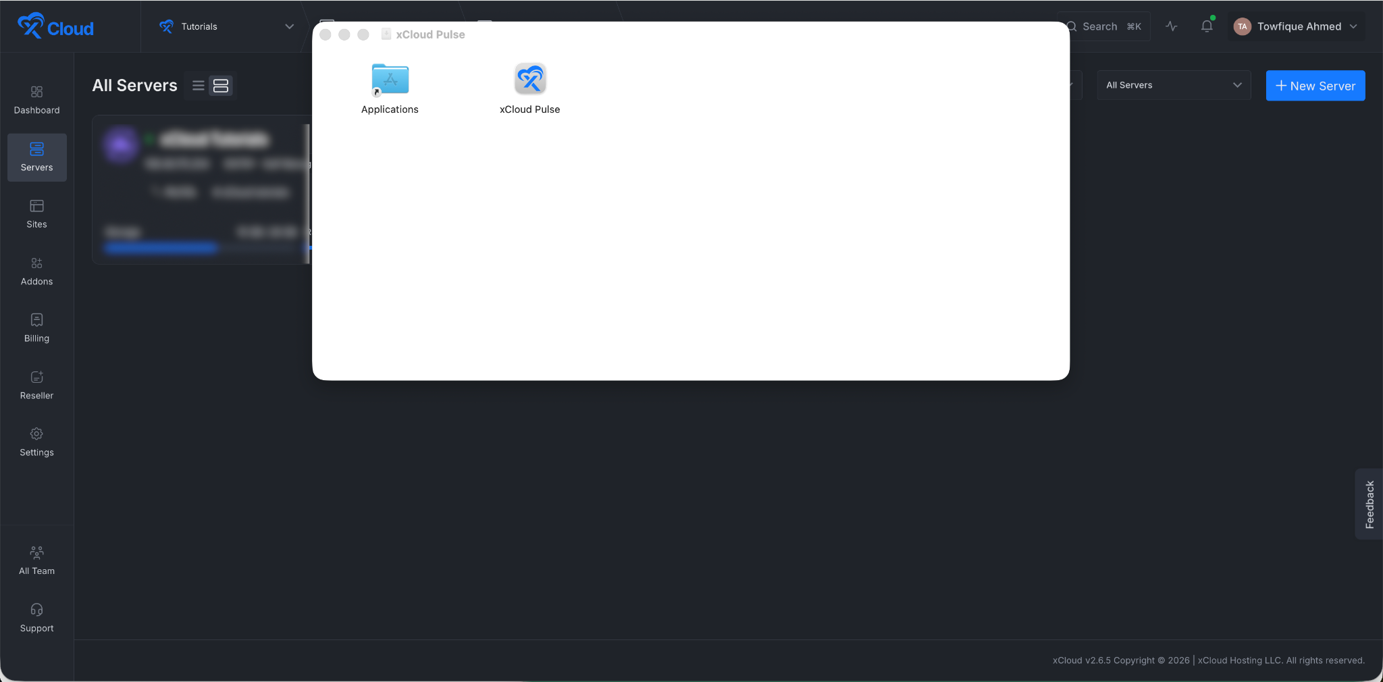This screenshot has height=682, width=1383.
Task: Open Towfique Ahmed account menu
Action: click(x=1296, y=26)
